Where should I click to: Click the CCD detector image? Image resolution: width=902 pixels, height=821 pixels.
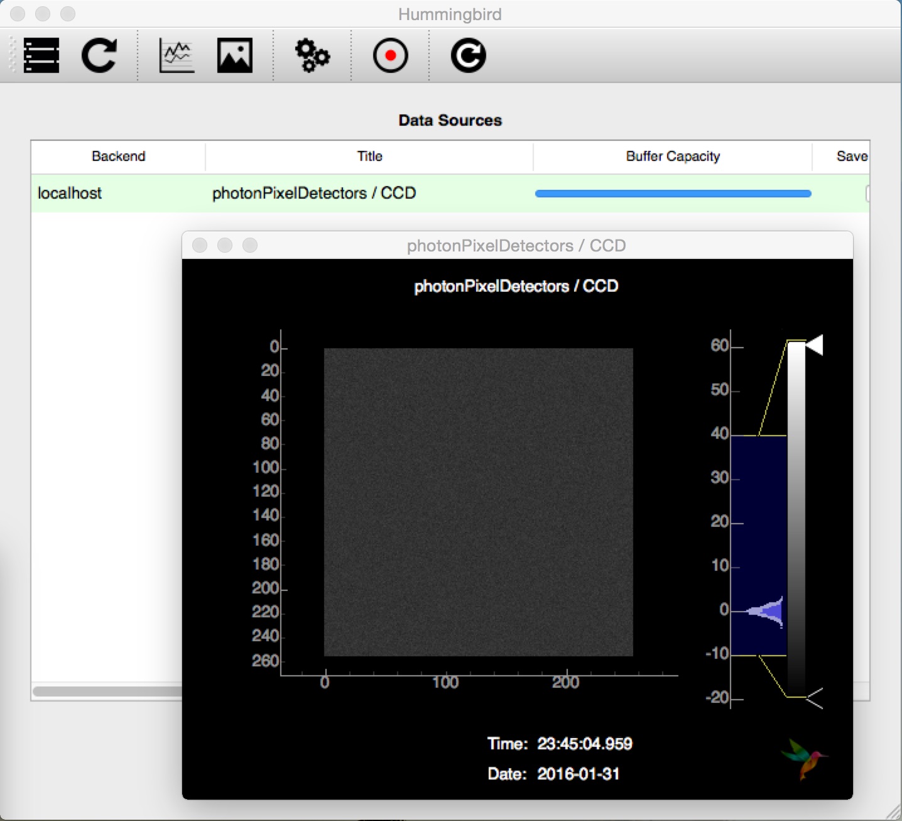(x=479, y=502)
